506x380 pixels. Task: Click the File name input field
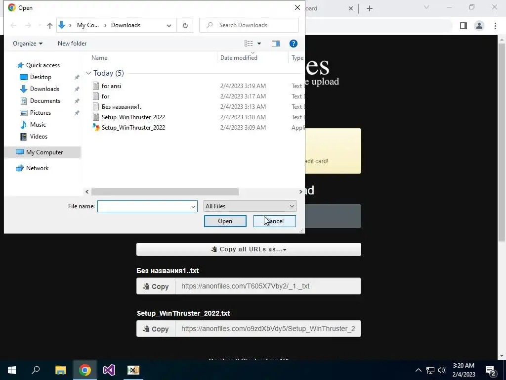[144, 206]
